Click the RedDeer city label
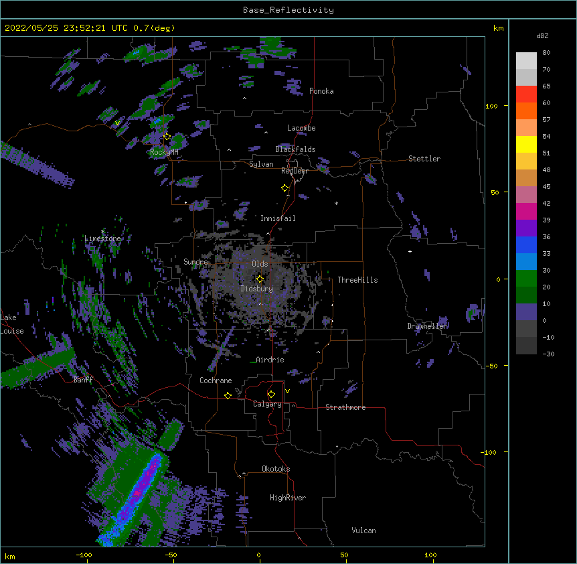 tap(295, 171)
